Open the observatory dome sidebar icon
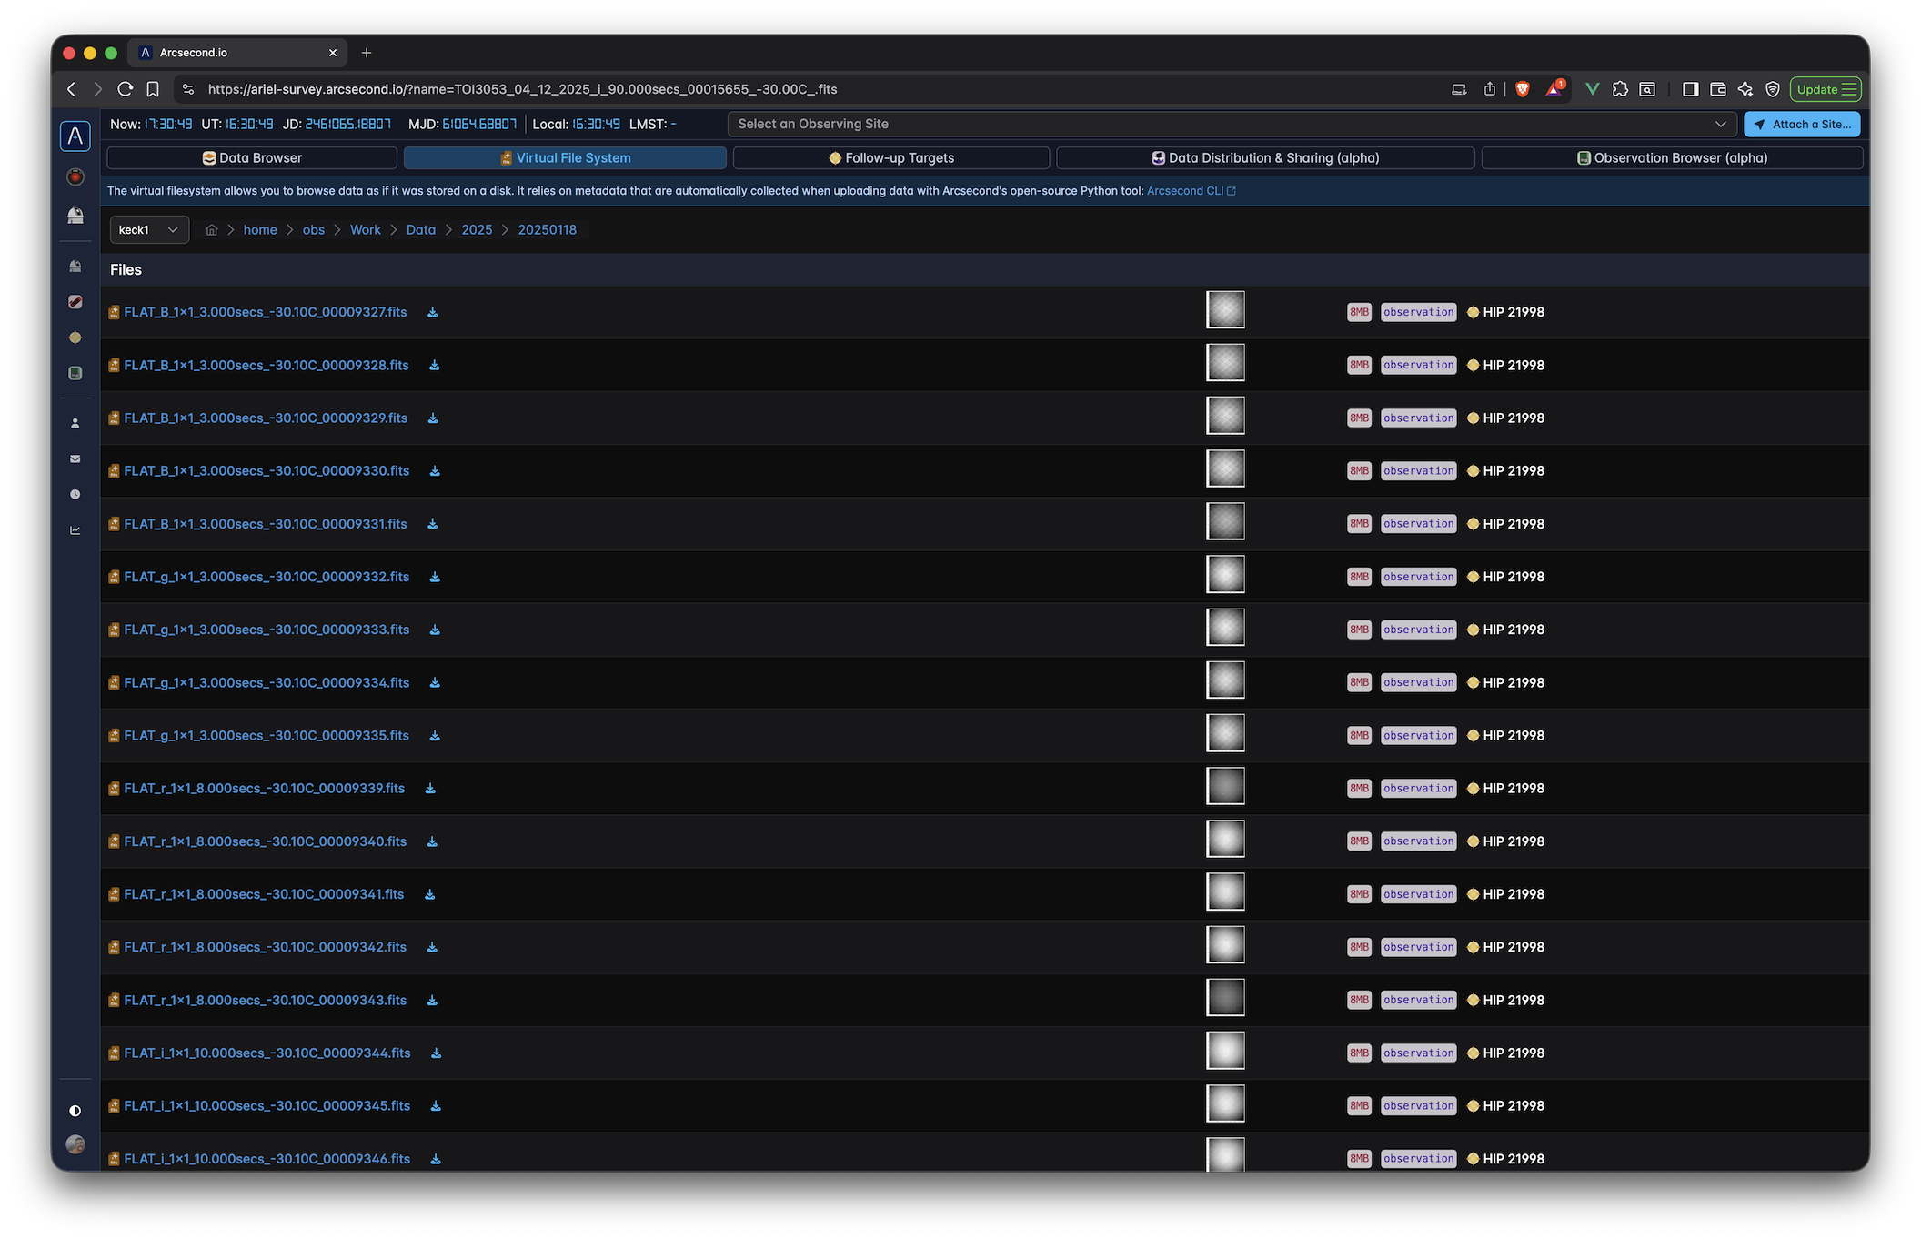Image resolution: width=1921 pixels, height=1239 pixels. [x=75, y=216]
